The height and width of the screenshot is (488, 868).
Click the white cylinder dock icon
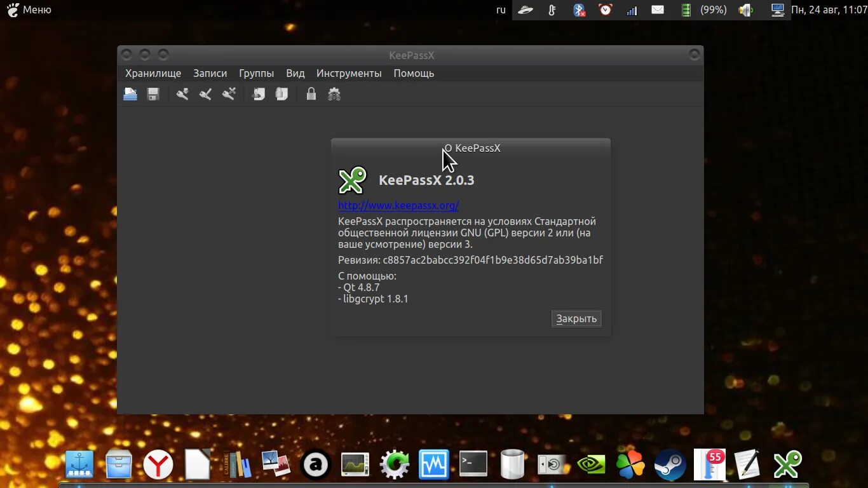[513, 464]
